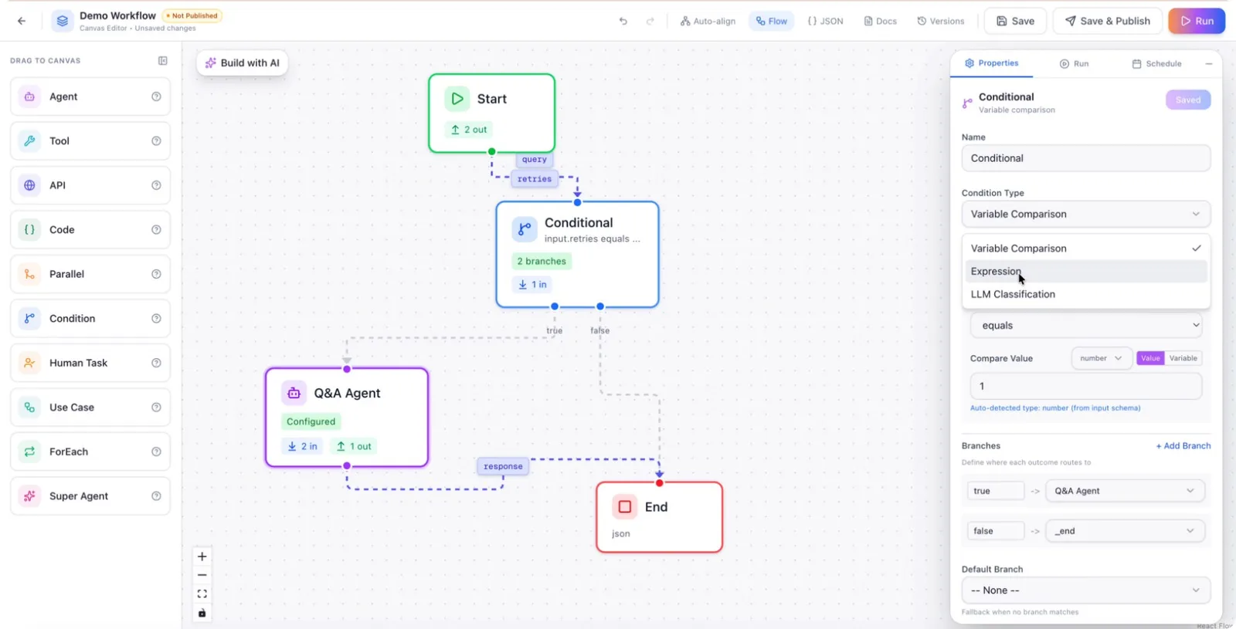Switch compare value mode to Value
Image resolution: width=1236 pixels, height=629 pixels.
[x=1150, y=358]
